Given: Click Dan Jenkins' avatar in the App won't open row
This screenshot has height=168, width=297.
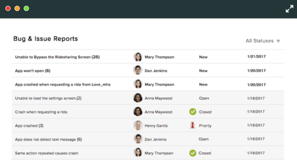Looking at the screenshot, I should tap(138, 71).
